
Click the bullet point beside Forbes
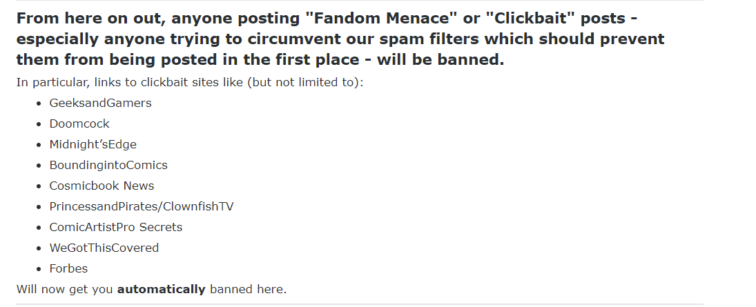[x=39, y=269]
